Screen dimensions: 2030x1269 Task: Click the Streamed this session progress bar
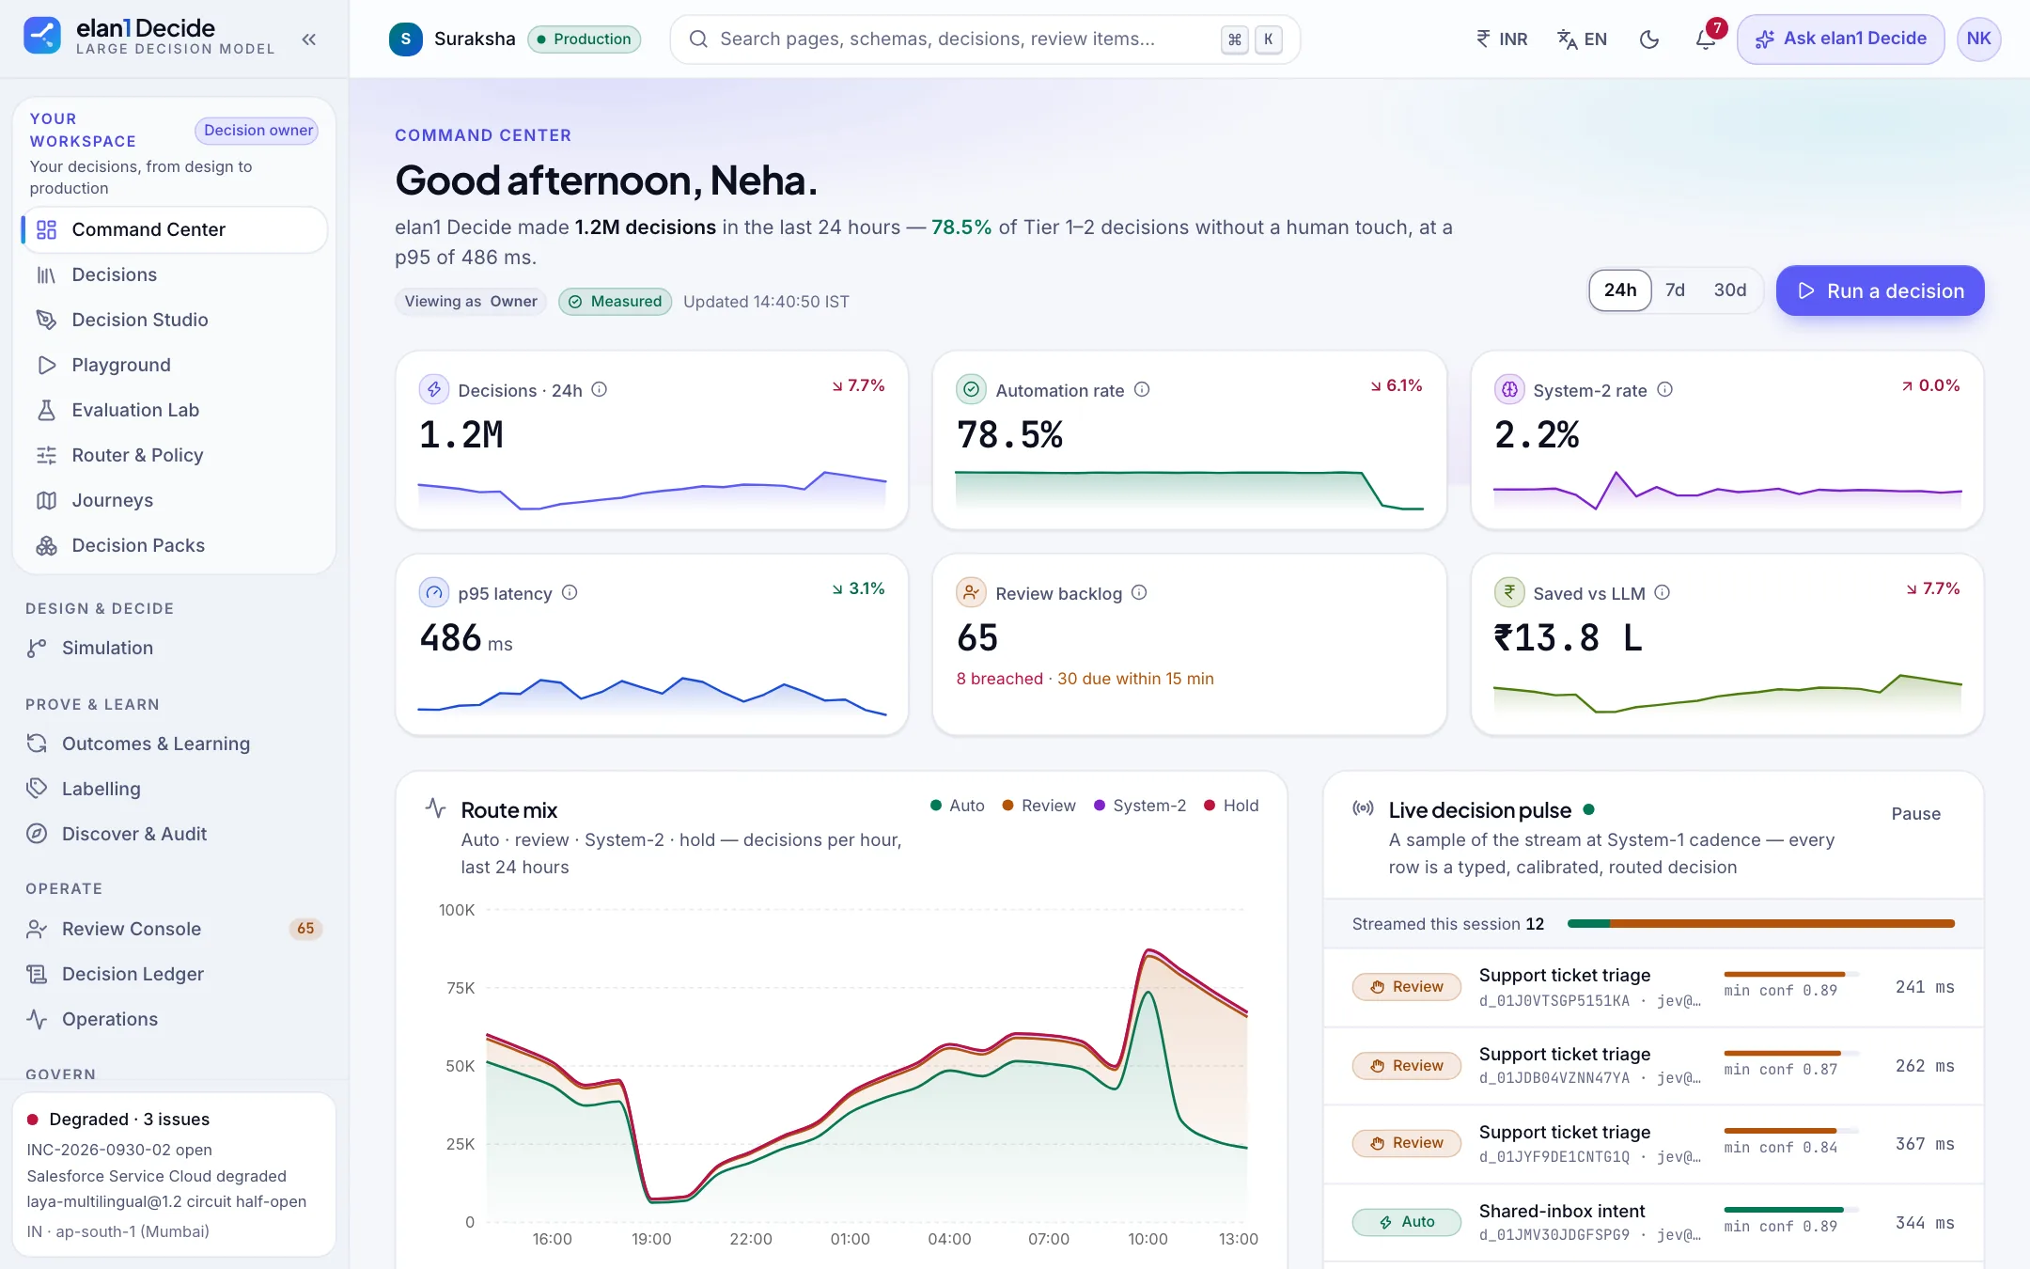[x=1760, y=924]
